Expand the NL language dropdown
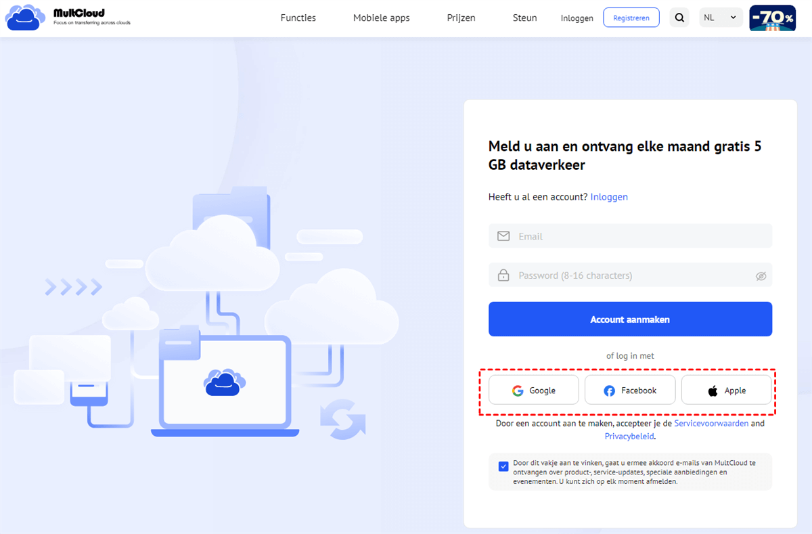The width and height of the screenshot is (812, 534). tap(721, 18)
